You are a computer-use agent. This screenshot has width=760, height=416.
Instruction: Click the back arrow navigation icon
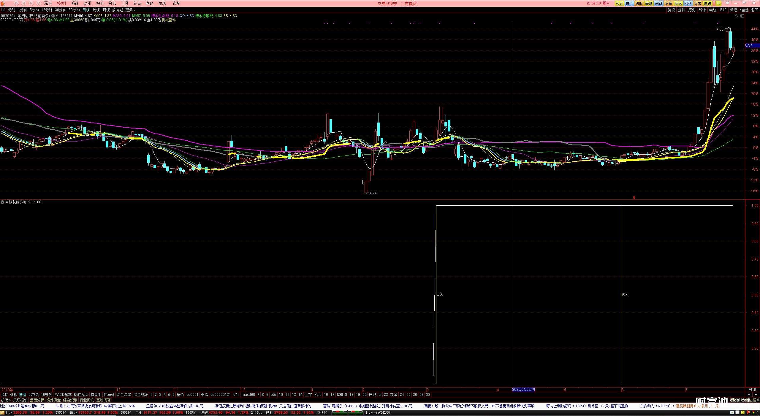click(x=23, y=3)
